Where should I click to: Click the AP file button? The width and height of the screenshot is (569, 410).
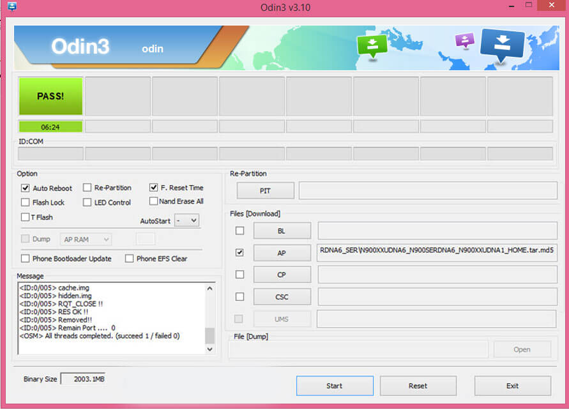coord(282,253)
